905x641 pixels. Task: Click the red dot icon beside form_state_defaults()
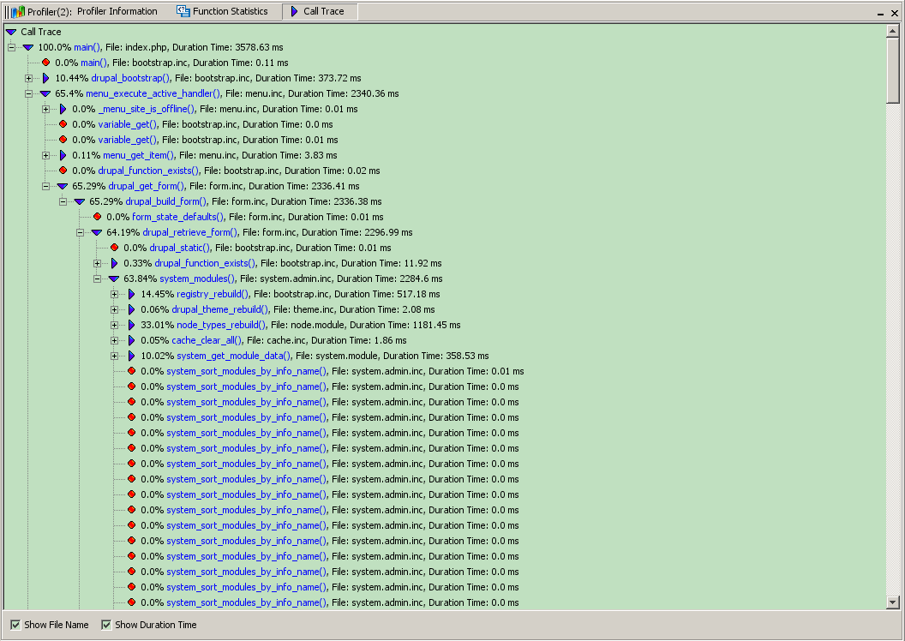click(x=97, y=217)
